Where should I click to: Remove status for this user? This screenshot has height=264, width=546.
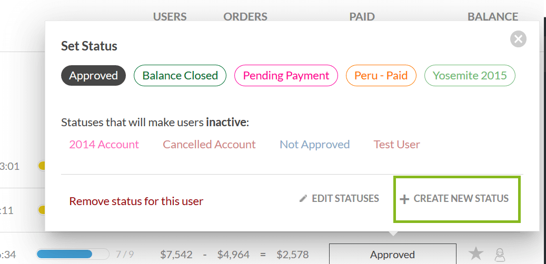pos(136,201)
